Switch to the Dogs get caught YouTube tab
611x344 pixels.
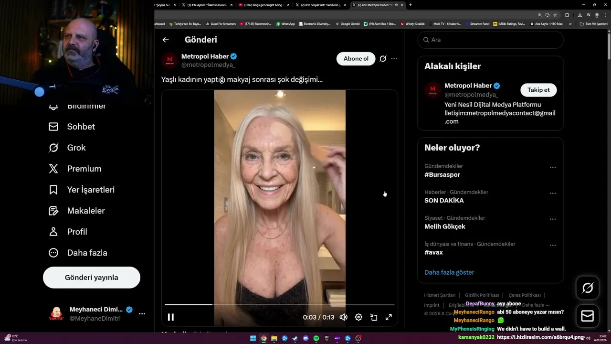click(263, 5)
